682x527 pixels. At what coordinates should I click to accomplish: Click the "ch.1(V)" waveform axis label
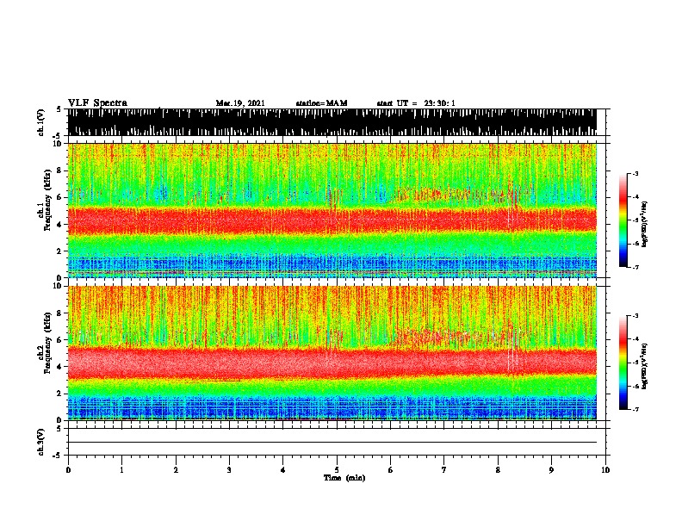coord(40,122)
